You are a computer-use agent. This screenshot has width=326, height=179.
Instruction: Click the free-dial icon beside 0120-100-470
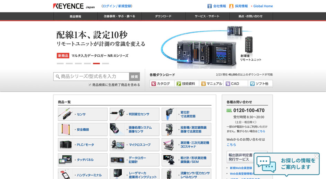pyautogui.click(x=229, y=111)
